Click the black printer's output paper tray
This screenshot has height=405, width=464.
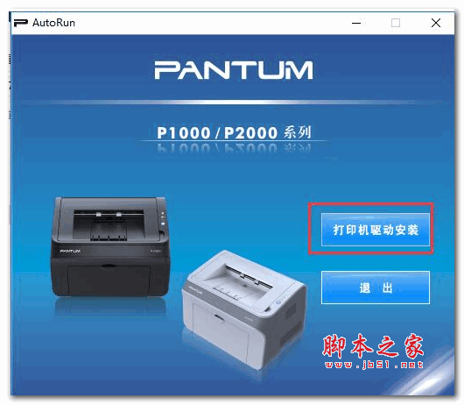coord(109,225)
